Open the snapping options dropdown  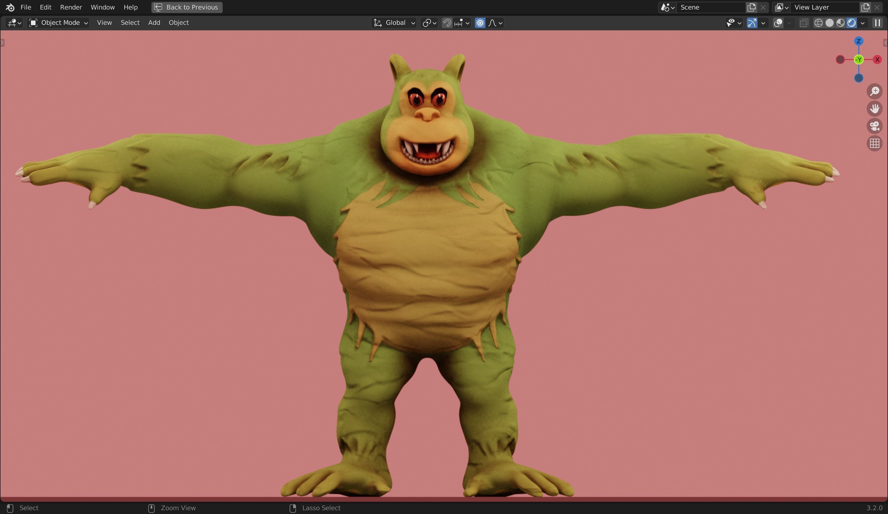coord(462,23)
